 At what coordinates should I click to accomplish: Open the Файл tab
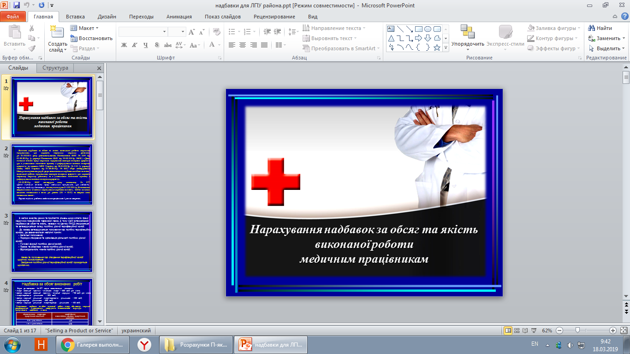coord(13,17)
